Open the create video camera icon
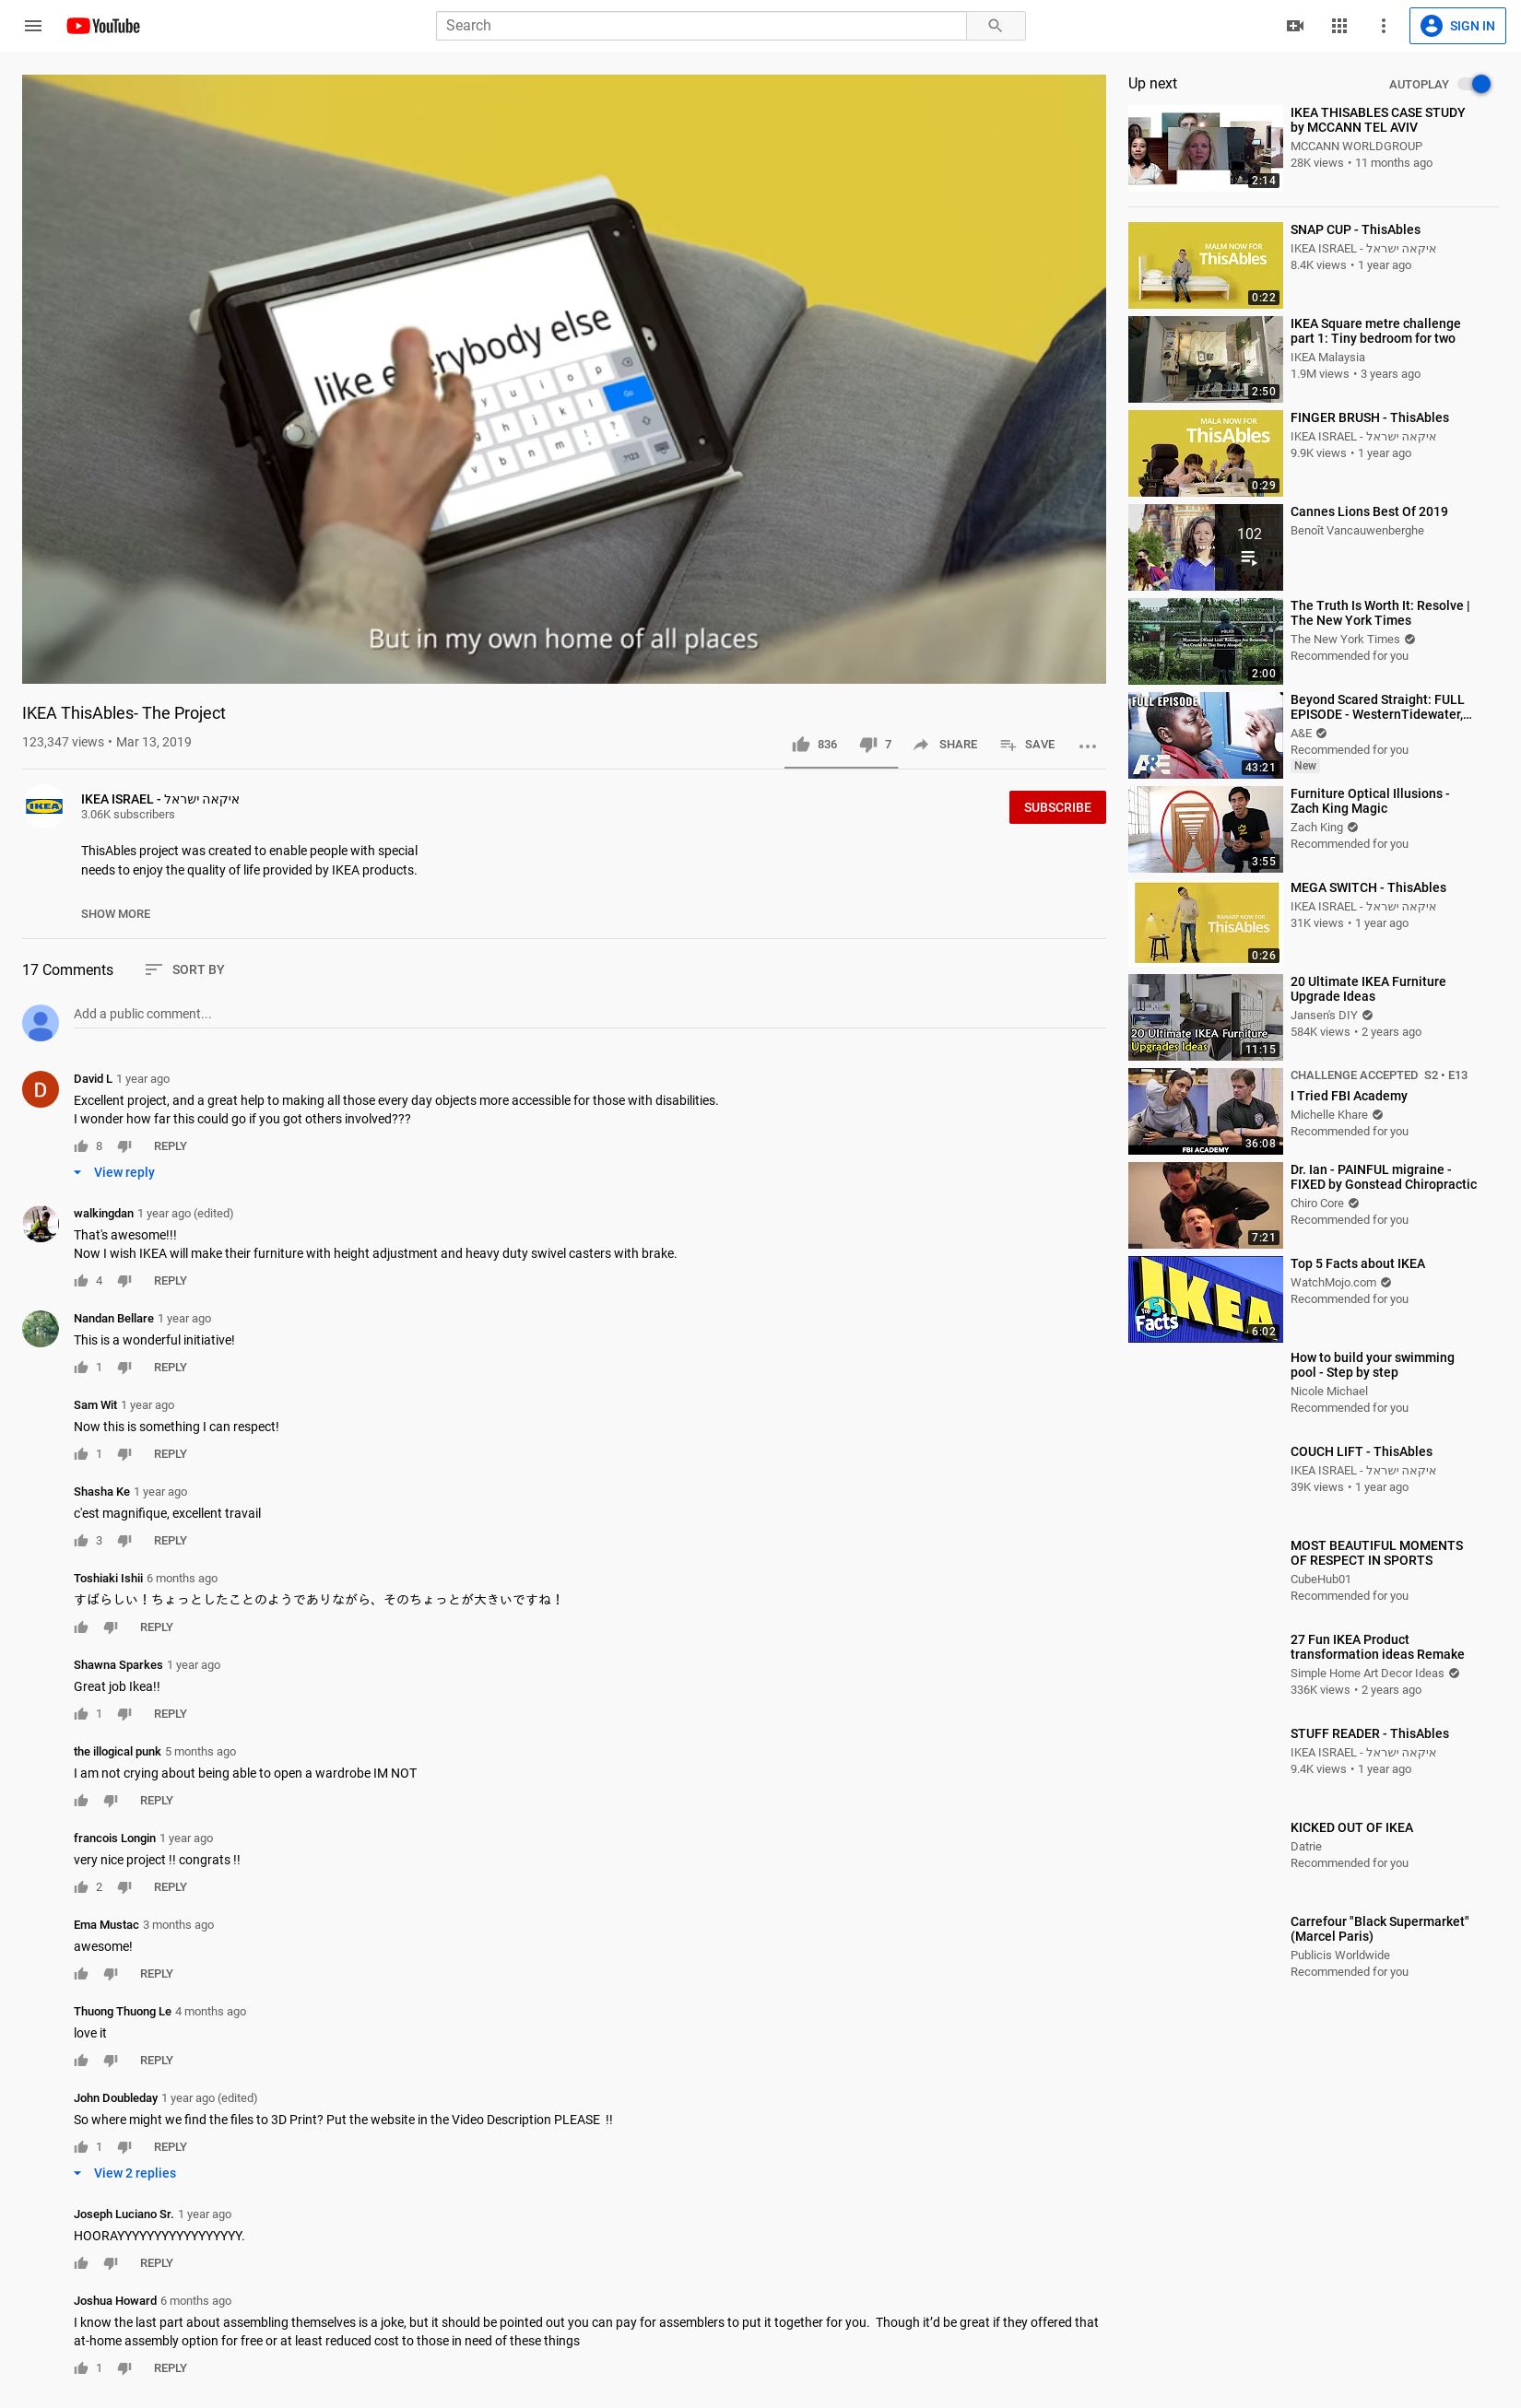This screenshot has width=1521, height=2408. coord(1294,26)
